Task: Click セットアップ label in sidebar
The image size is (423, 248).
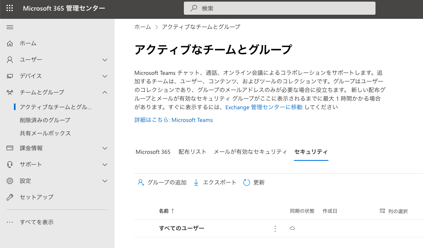Action: pos(36,197)
